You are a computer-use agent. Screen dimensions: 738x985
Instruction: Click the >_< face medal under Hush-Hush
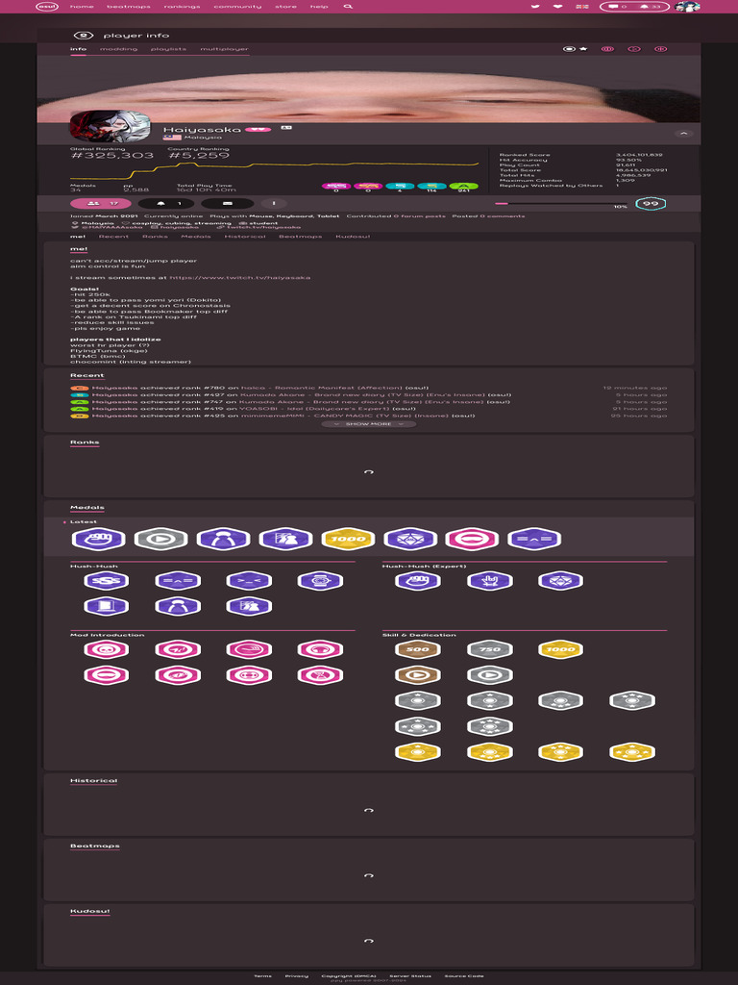pyautogui.click(x=249, y=580)
